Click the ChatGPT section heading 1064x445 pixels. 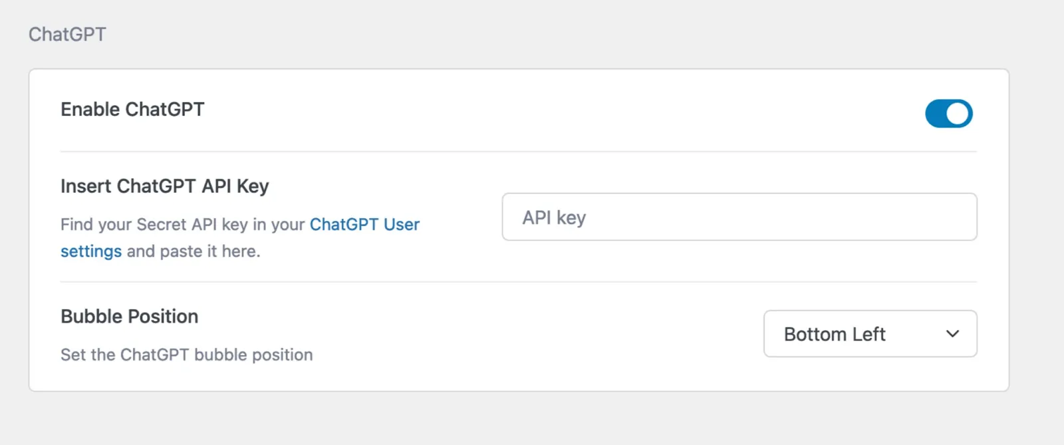[67, 34]
